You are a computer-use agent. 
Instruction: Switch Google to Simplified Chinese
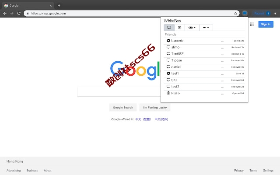(x=161, y=119)
